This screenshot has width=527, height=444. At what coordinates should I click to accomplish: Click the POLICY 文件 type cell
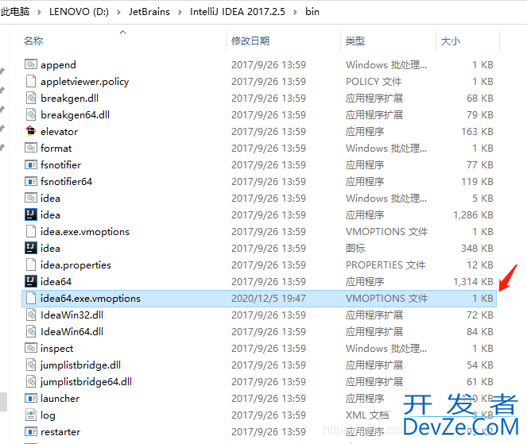click(x=374, y=81)
